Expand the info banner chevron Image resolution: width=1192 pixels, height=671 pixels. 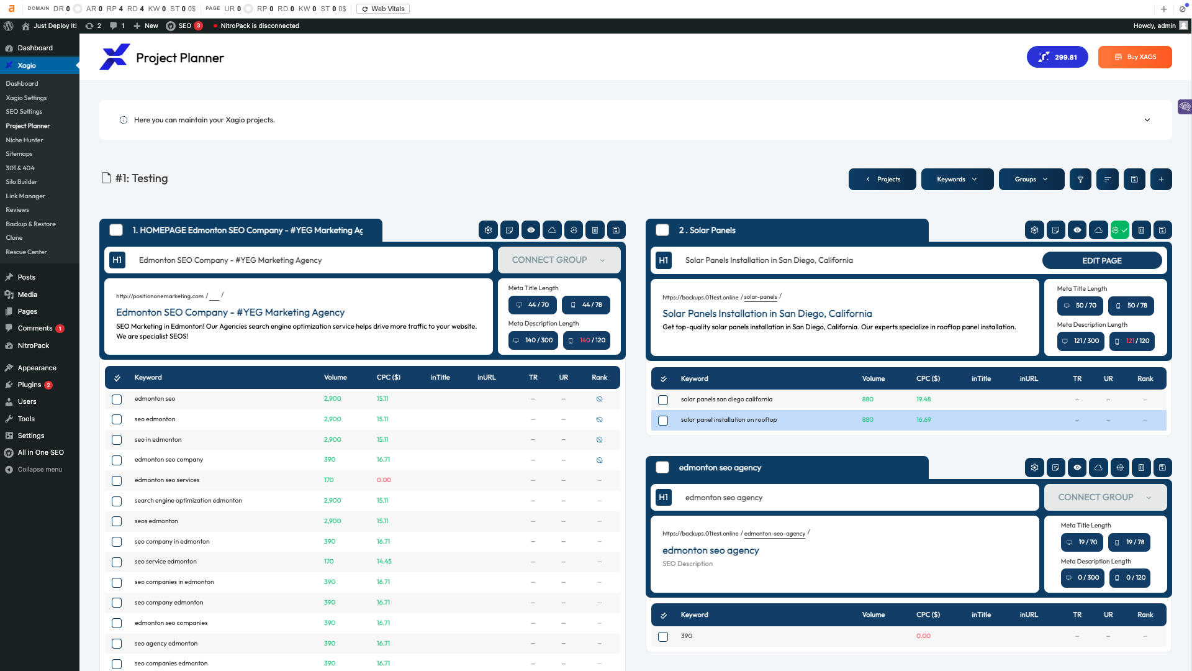pyautogui.click(x=1147, y=120)
